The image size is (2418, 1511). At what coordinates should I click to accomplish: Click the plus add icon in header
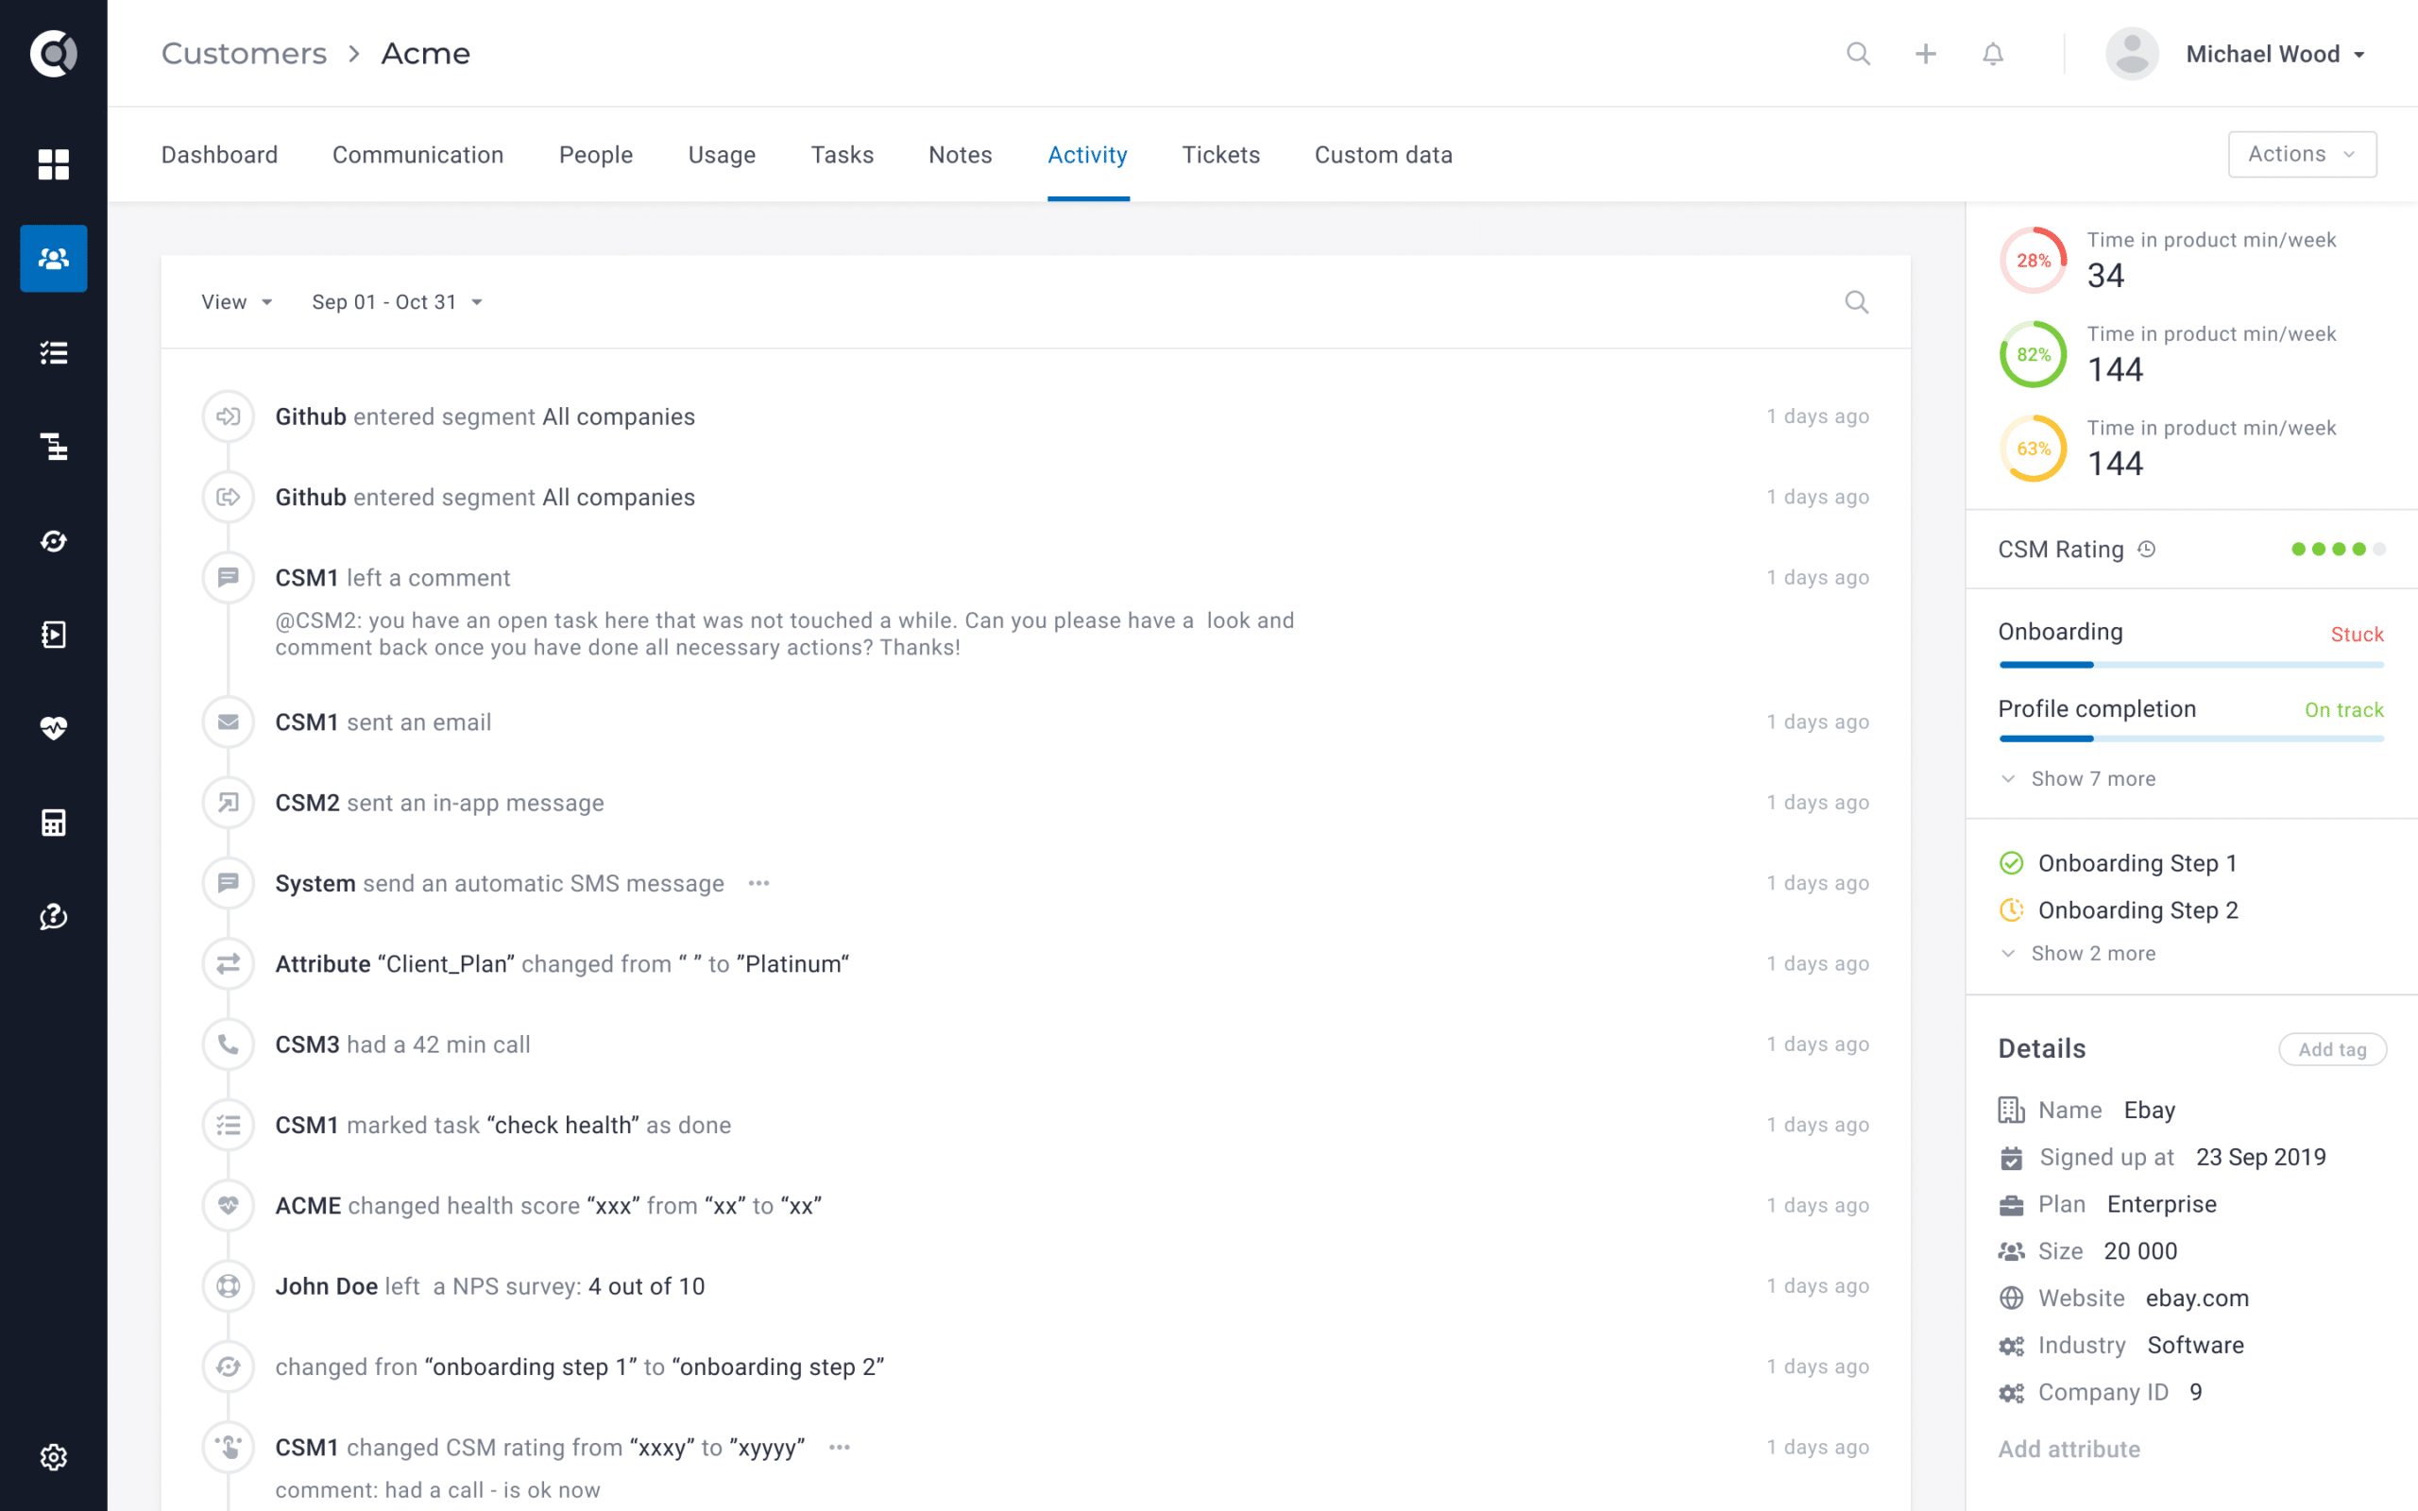[1925, 53]
